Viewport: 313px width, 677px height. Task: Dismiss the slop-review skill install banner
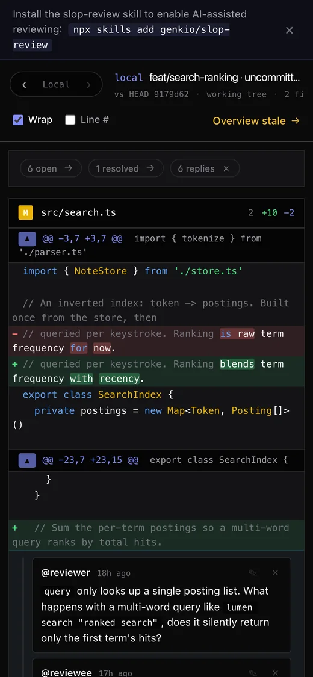coord(290,30)
